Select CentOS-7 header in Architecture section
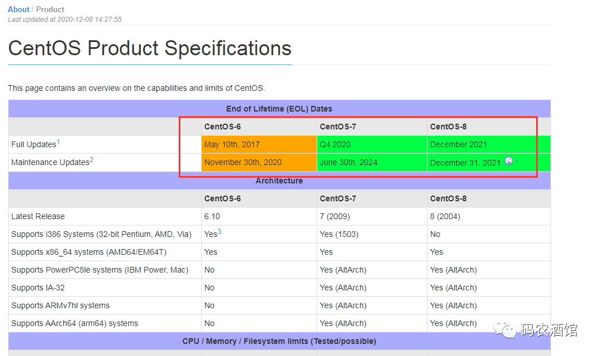597x356 pixels. tap(338, 198)
